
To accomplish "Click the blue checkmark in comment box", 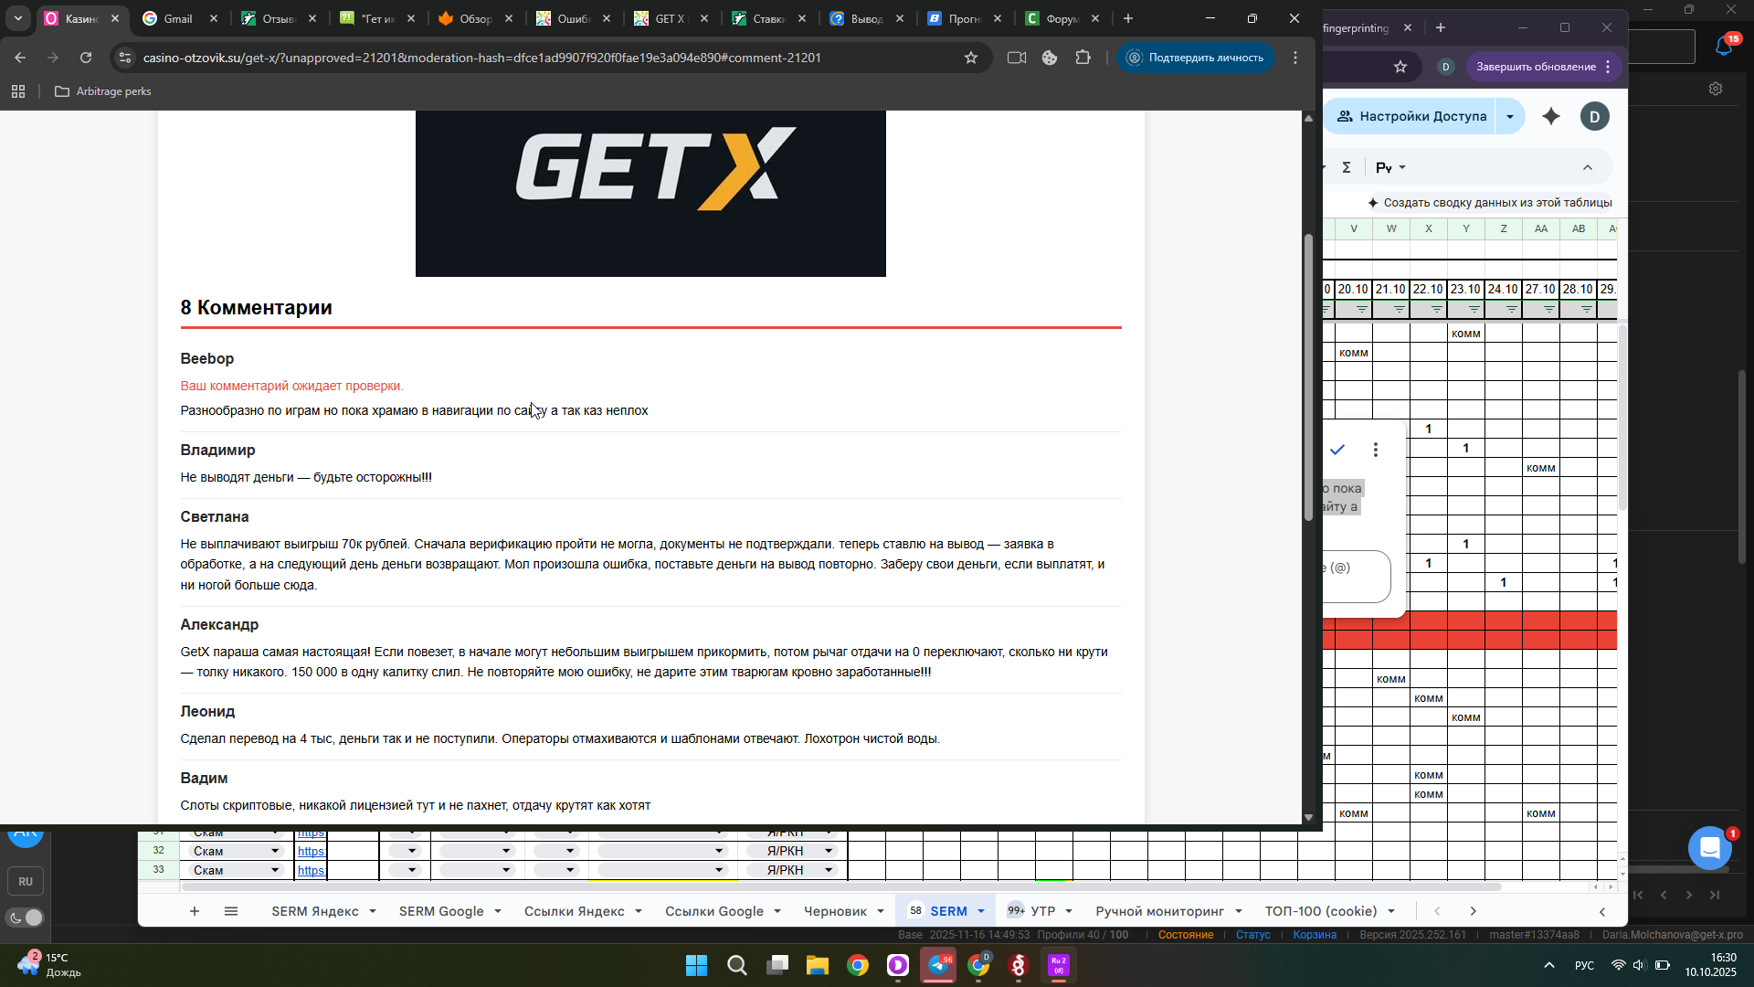I will click(x=1337, y=450).
